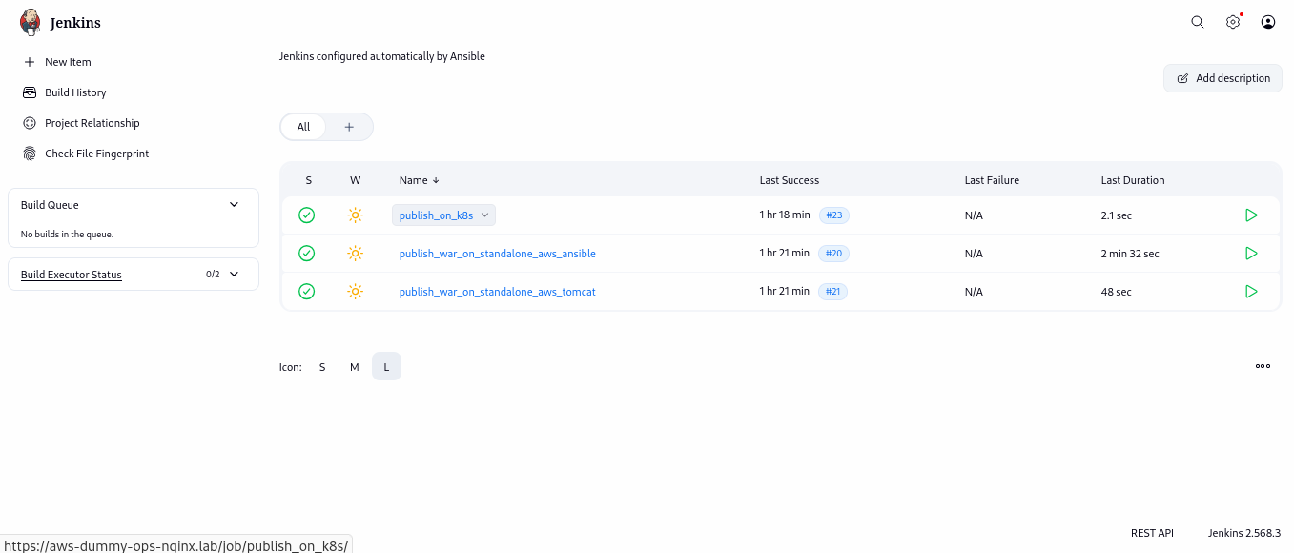Viewport: 1294px width, 553px height.
Task: Click the Build History icon
Action: pyautogui.click(x=30, y=92)
